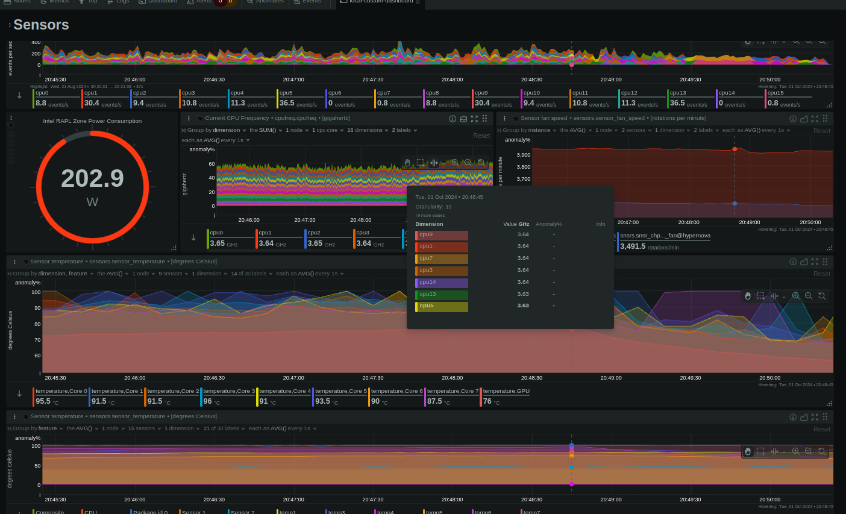Viewport: 846px width, 514px height.
Task: Reset dimension-feature temperature chart filters
Action: (x=822, y=274)
